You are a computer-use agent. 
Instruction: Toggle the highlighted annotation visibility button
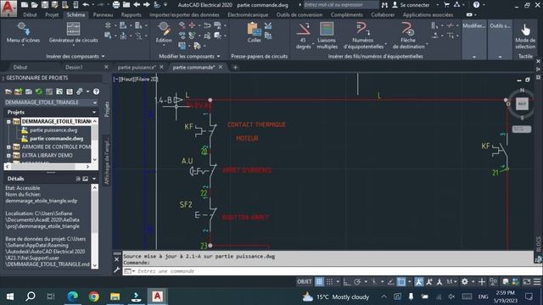pos(418,282)
